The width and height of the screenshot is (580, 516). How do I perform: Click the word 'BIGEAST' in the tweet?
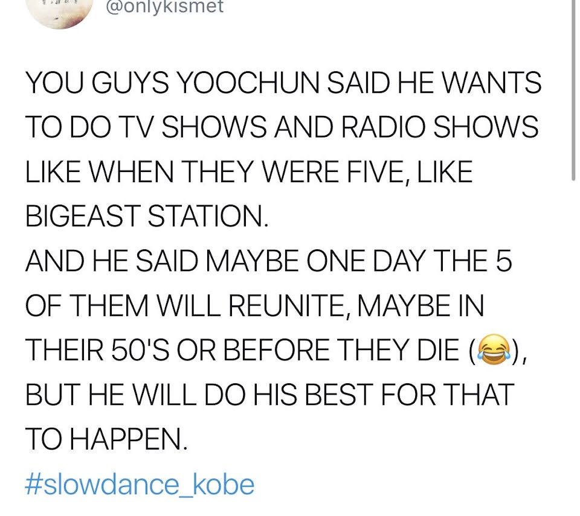click(x=83, y=216)
